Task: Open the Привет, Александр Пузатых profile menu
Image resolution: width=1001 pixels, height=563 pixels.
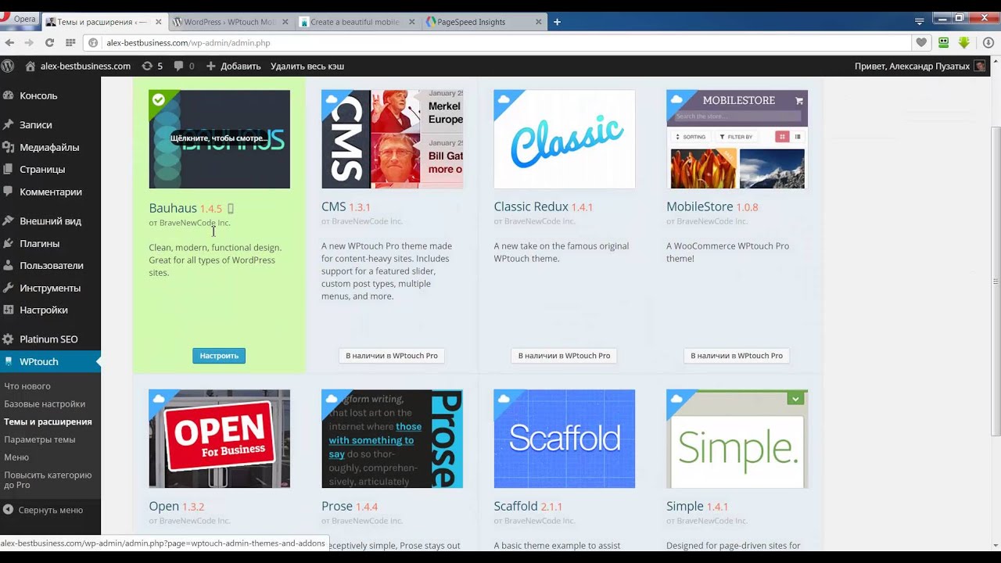Action: pos(920,66)
